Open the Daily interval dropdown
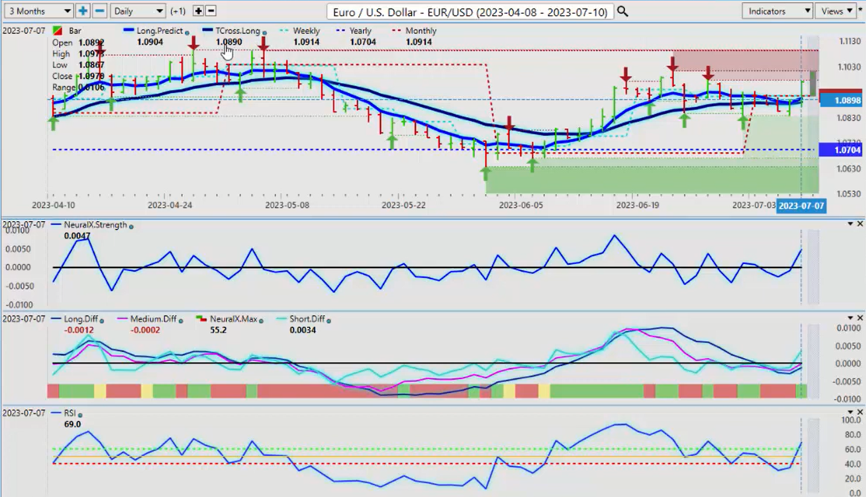Image resolution: width=866 pixels, height=497 pixels. tap(138, 11)
